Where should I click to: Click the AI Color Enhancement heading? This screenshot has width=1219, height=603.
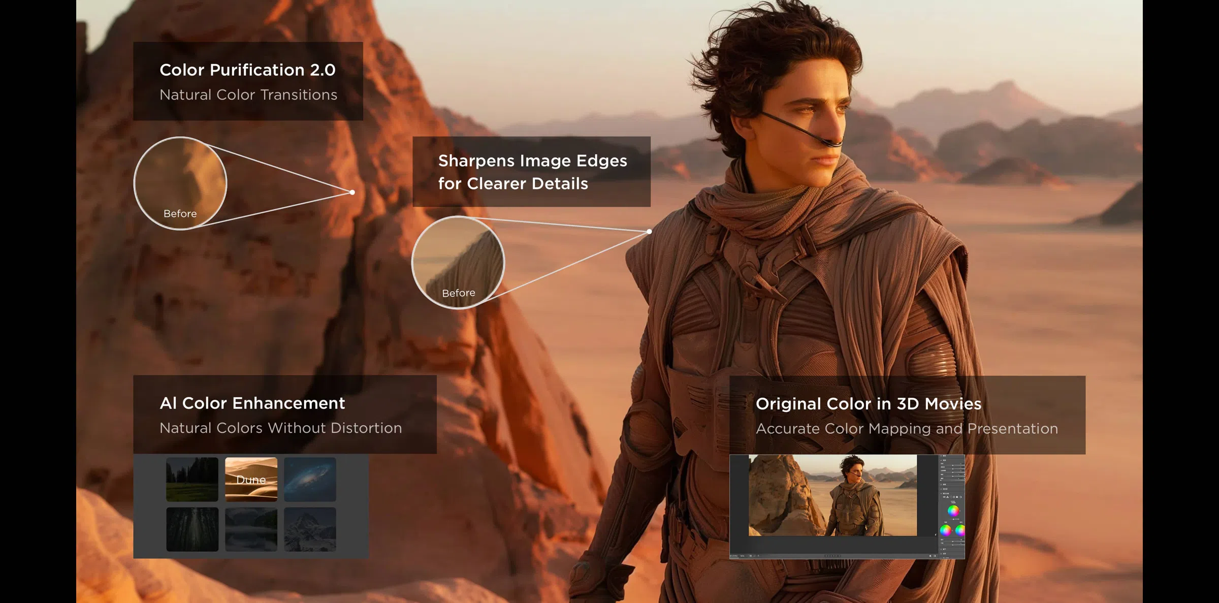coord(252,403)
